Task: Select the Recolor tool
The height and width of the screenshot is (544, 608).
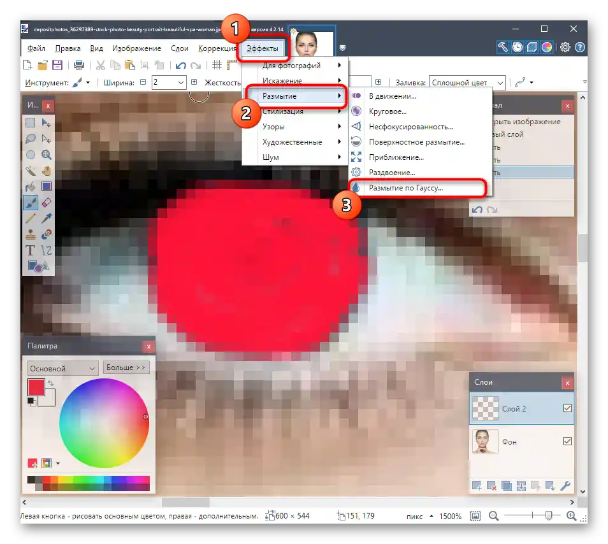Action: (x=47, y=234)
